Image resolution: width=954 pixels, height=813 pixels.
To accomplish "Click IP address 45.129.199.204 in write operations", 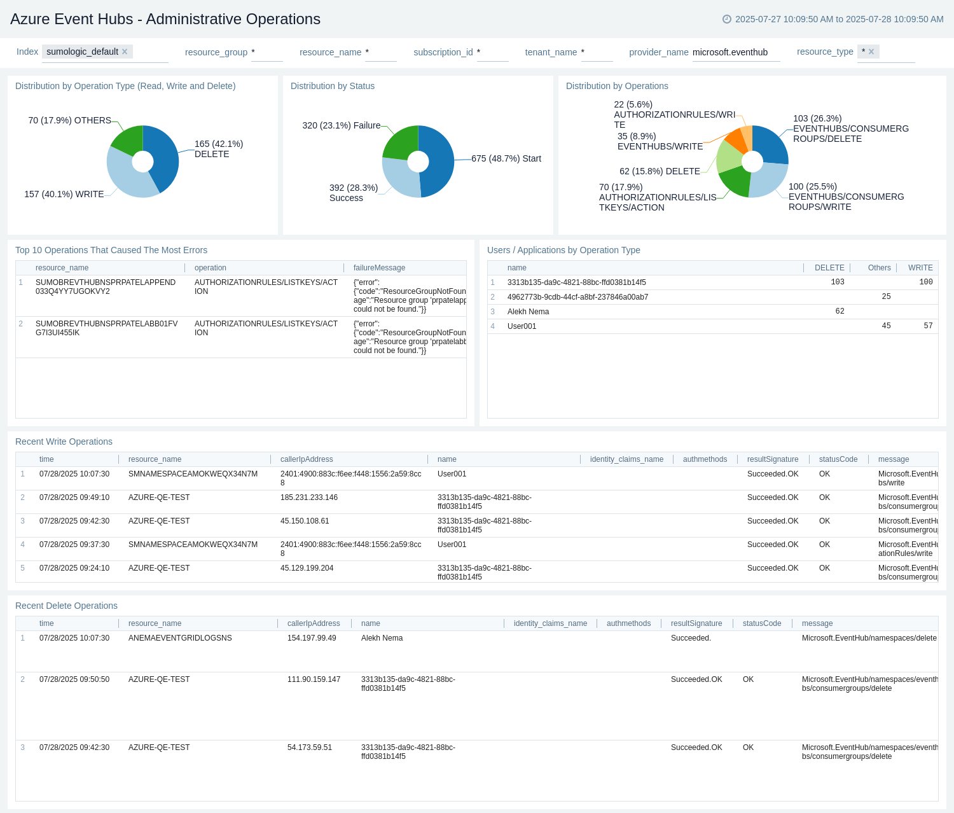I will pos(307,568).
